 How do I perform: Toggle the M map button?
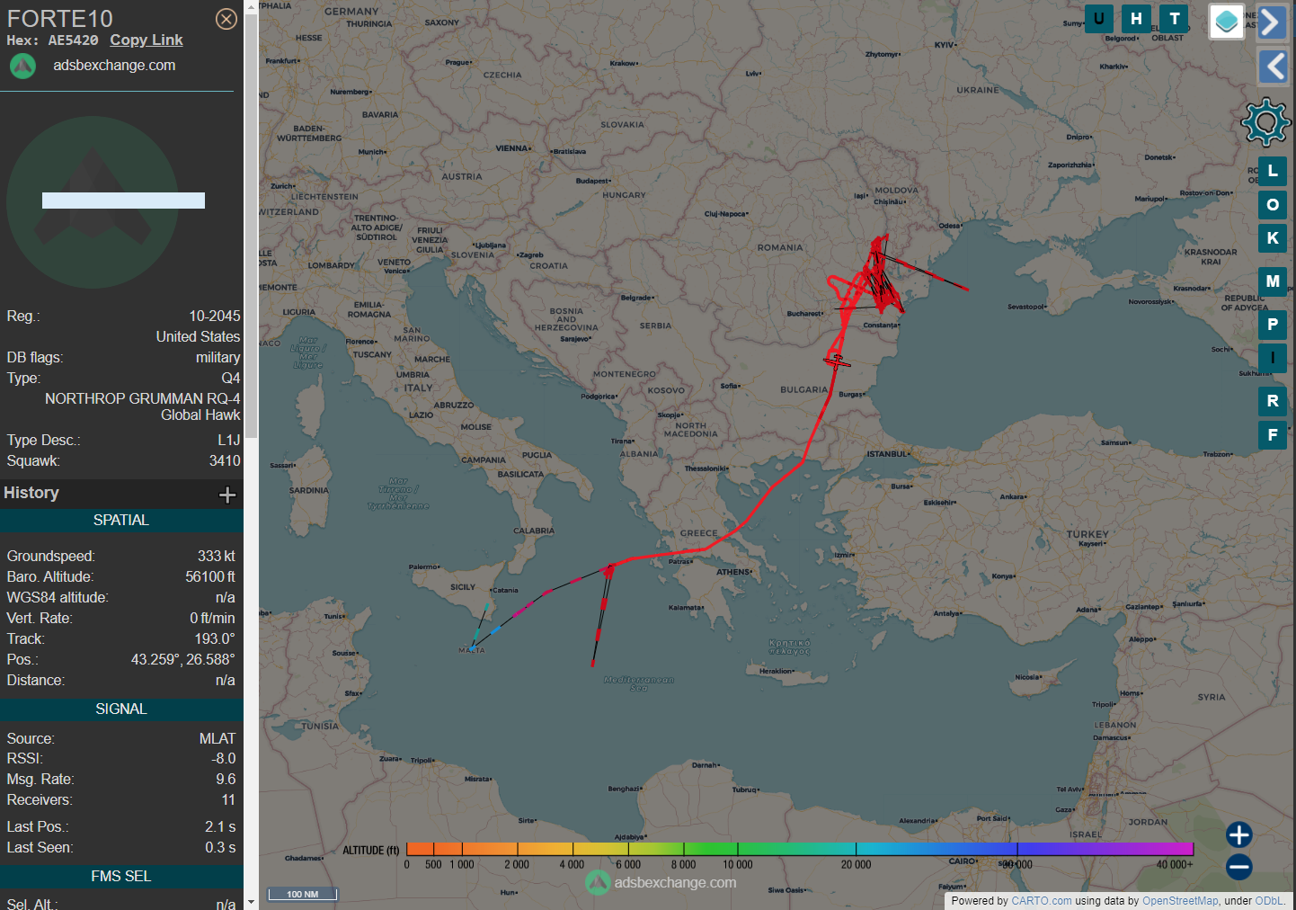pyautogui.click(x=1273, y=281)
